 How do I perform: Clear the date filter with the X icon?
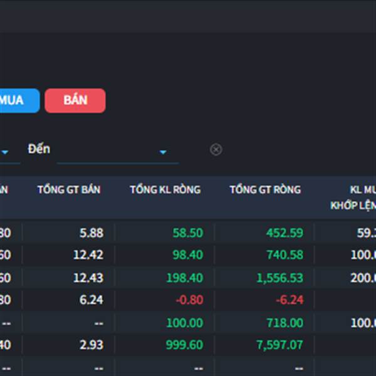pos(216,150)
